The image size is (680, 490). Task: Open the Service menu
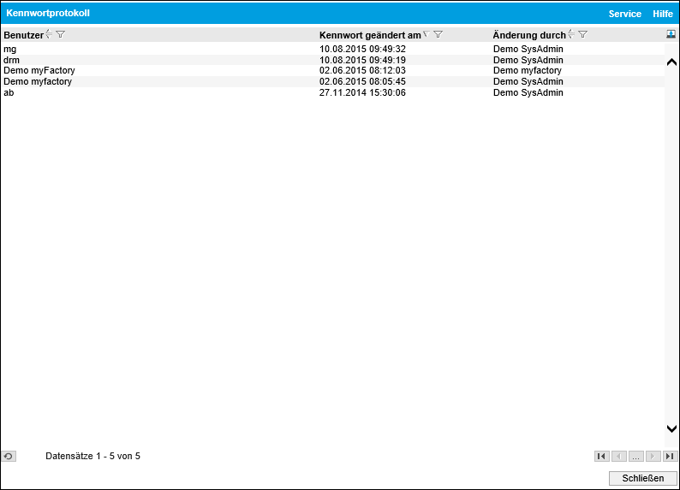pos(625,14)
